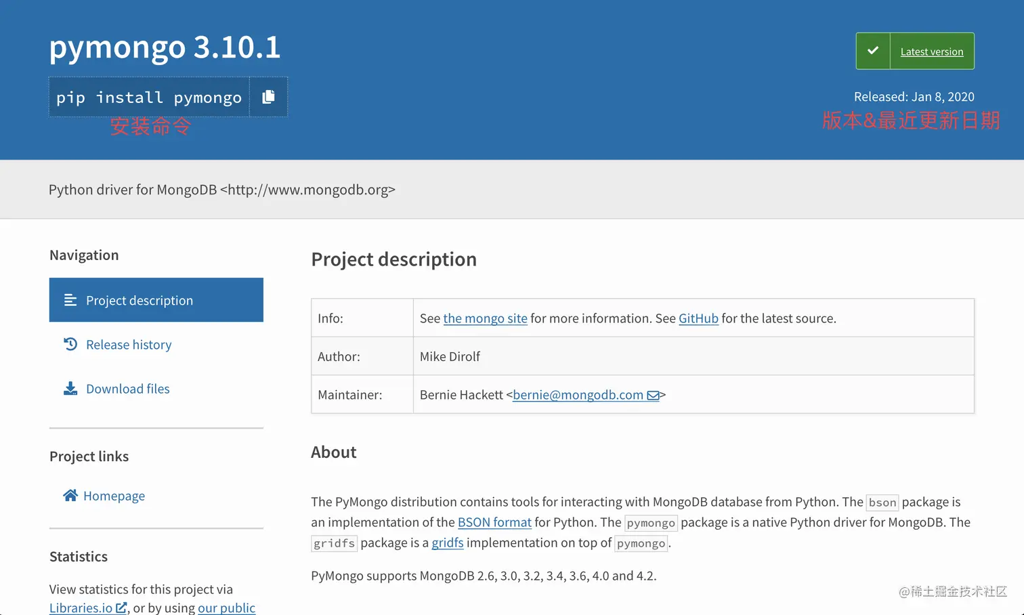Click the pip install pymongo command text

click(149, 98)
